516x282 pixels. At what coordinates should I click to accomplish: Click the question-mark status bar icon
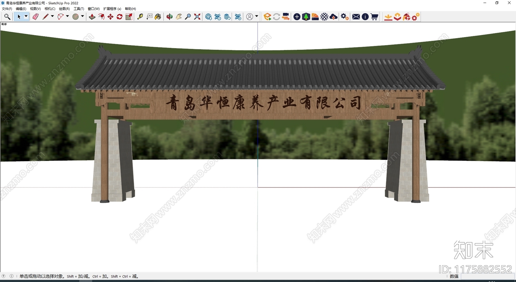pyautogui.click(x=4, y=276)
